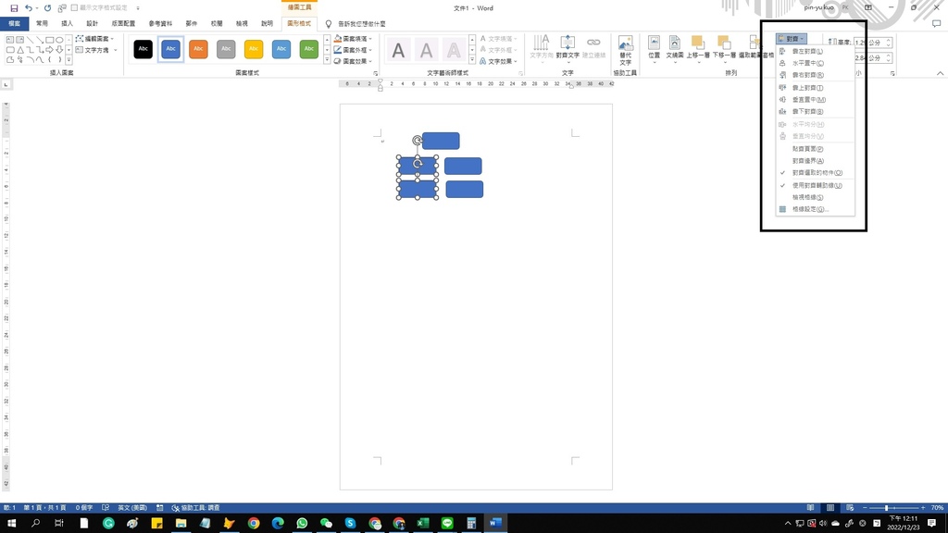
Task: Toggle 檢視格線 view gridlines
Action: (816, 198)
